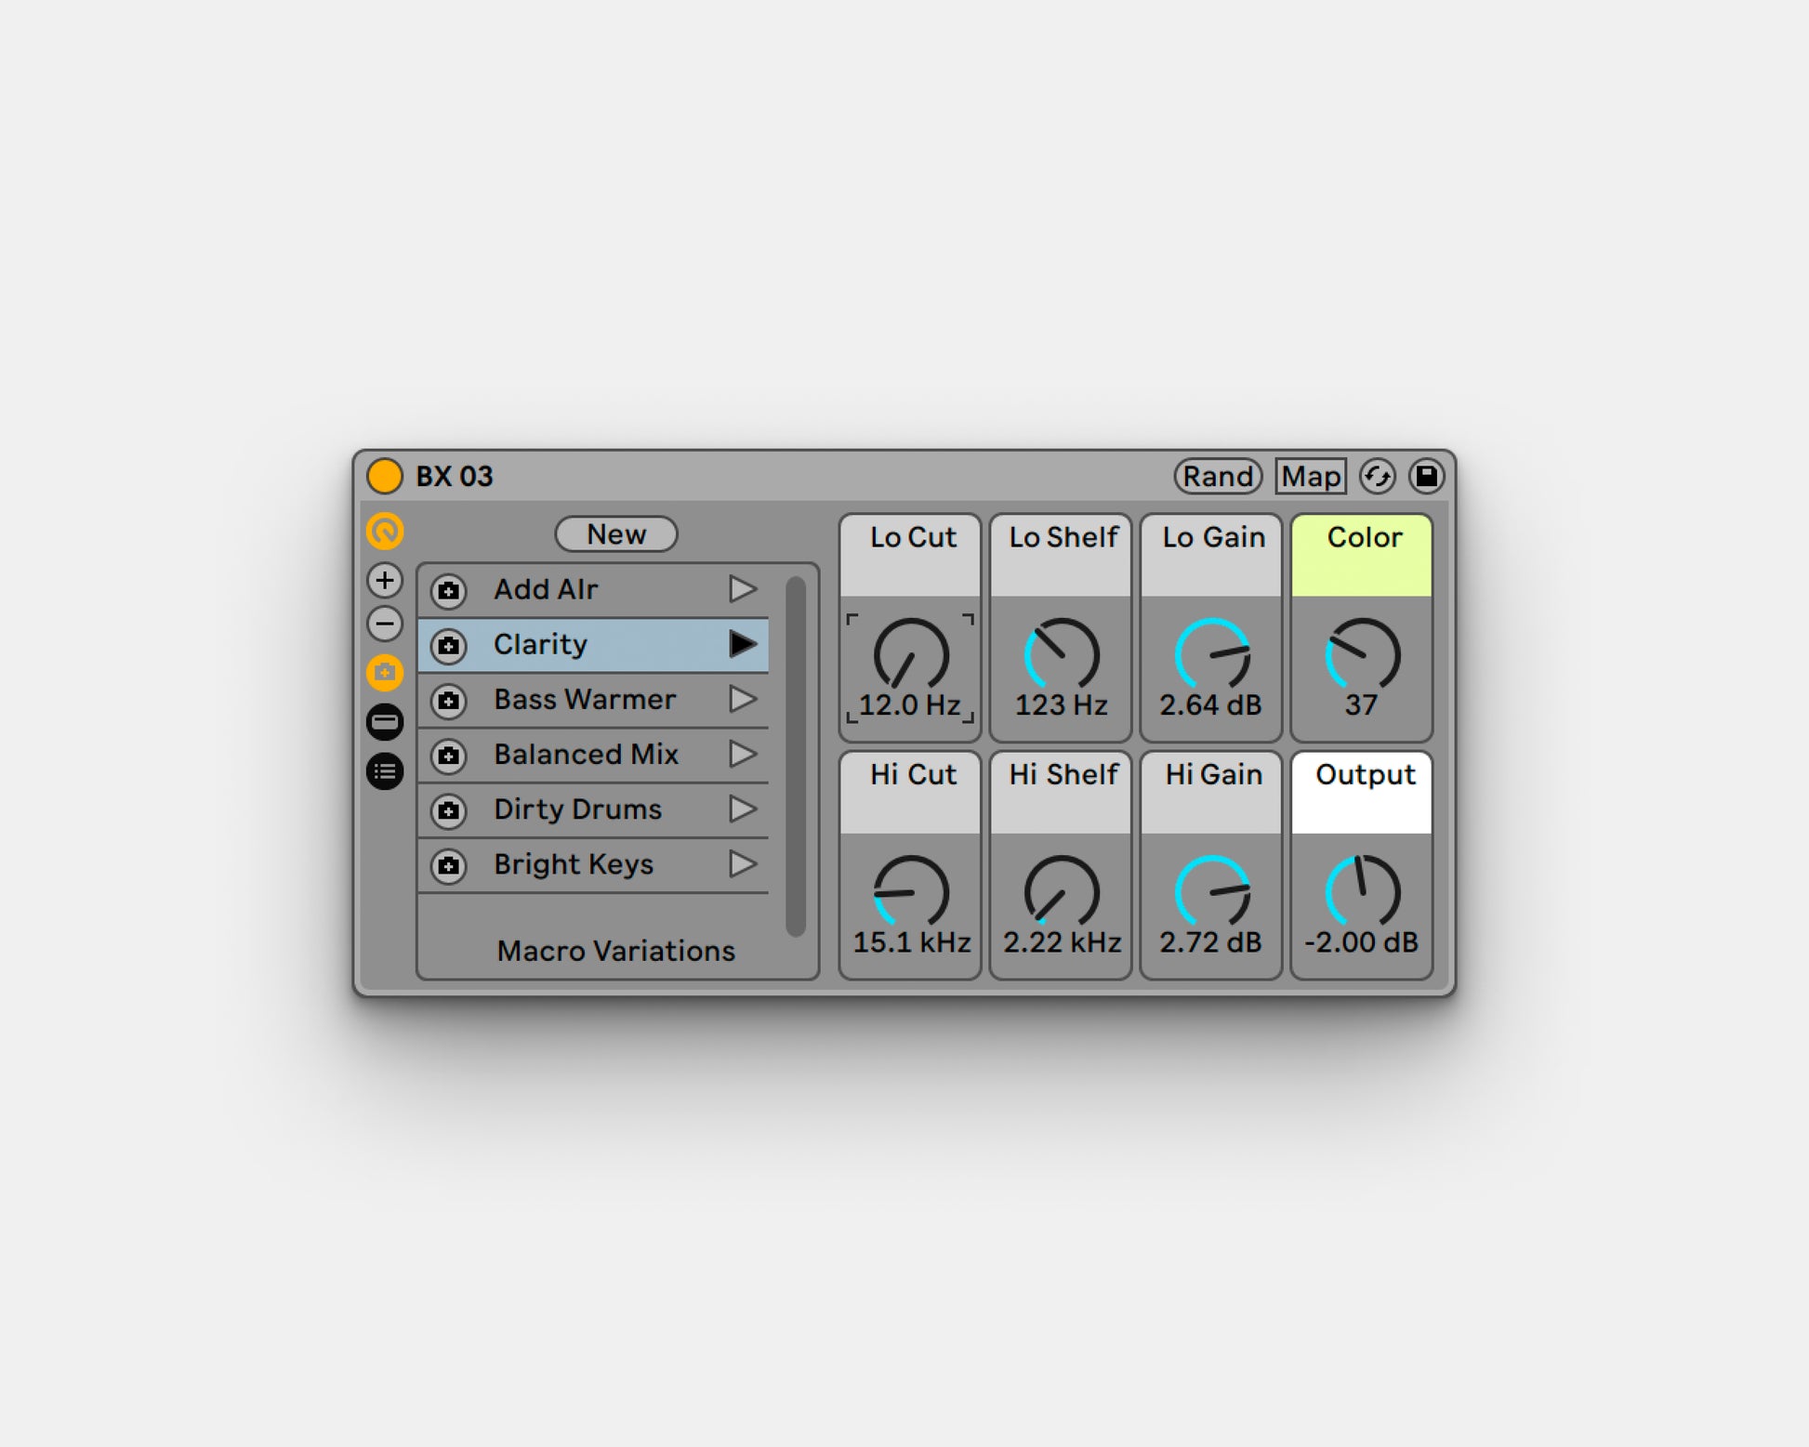This screenshot has height=1447, width=1809.
Task: Click the Hi Gain macro knob
Action: pyautogui.click(x=1212, y=891)
